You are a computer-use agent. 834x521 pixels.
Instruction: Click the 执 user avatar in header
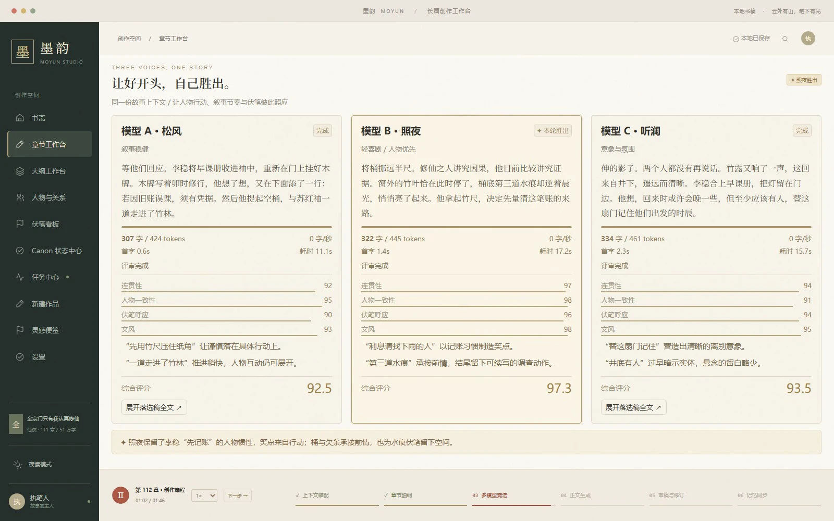[x=808, y=39]
